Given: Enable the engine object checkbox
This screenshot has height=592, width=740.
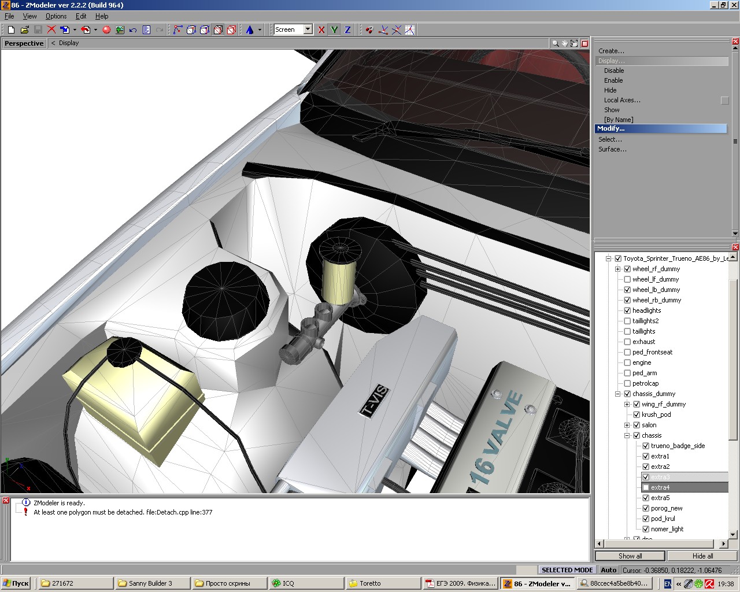Looking at the screenshot, I should (x=627, y=362).
